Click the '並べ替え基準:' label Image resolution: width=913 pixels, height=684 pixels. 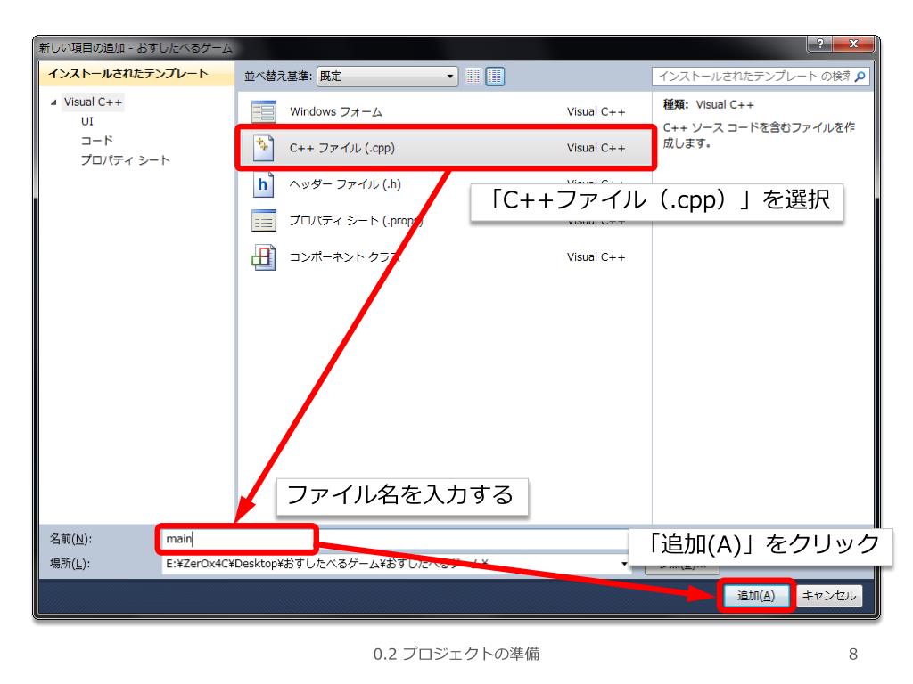278,77
